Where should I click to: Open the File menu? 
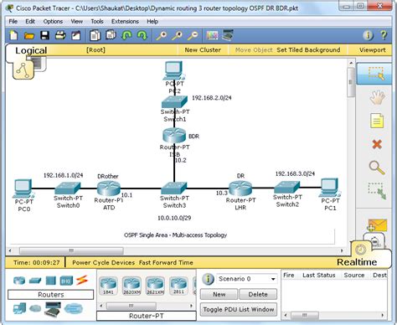point(13,21)
